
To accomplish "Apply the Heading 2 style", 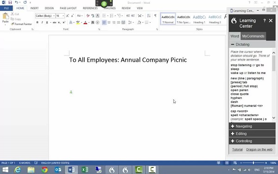I will [215, 19].
